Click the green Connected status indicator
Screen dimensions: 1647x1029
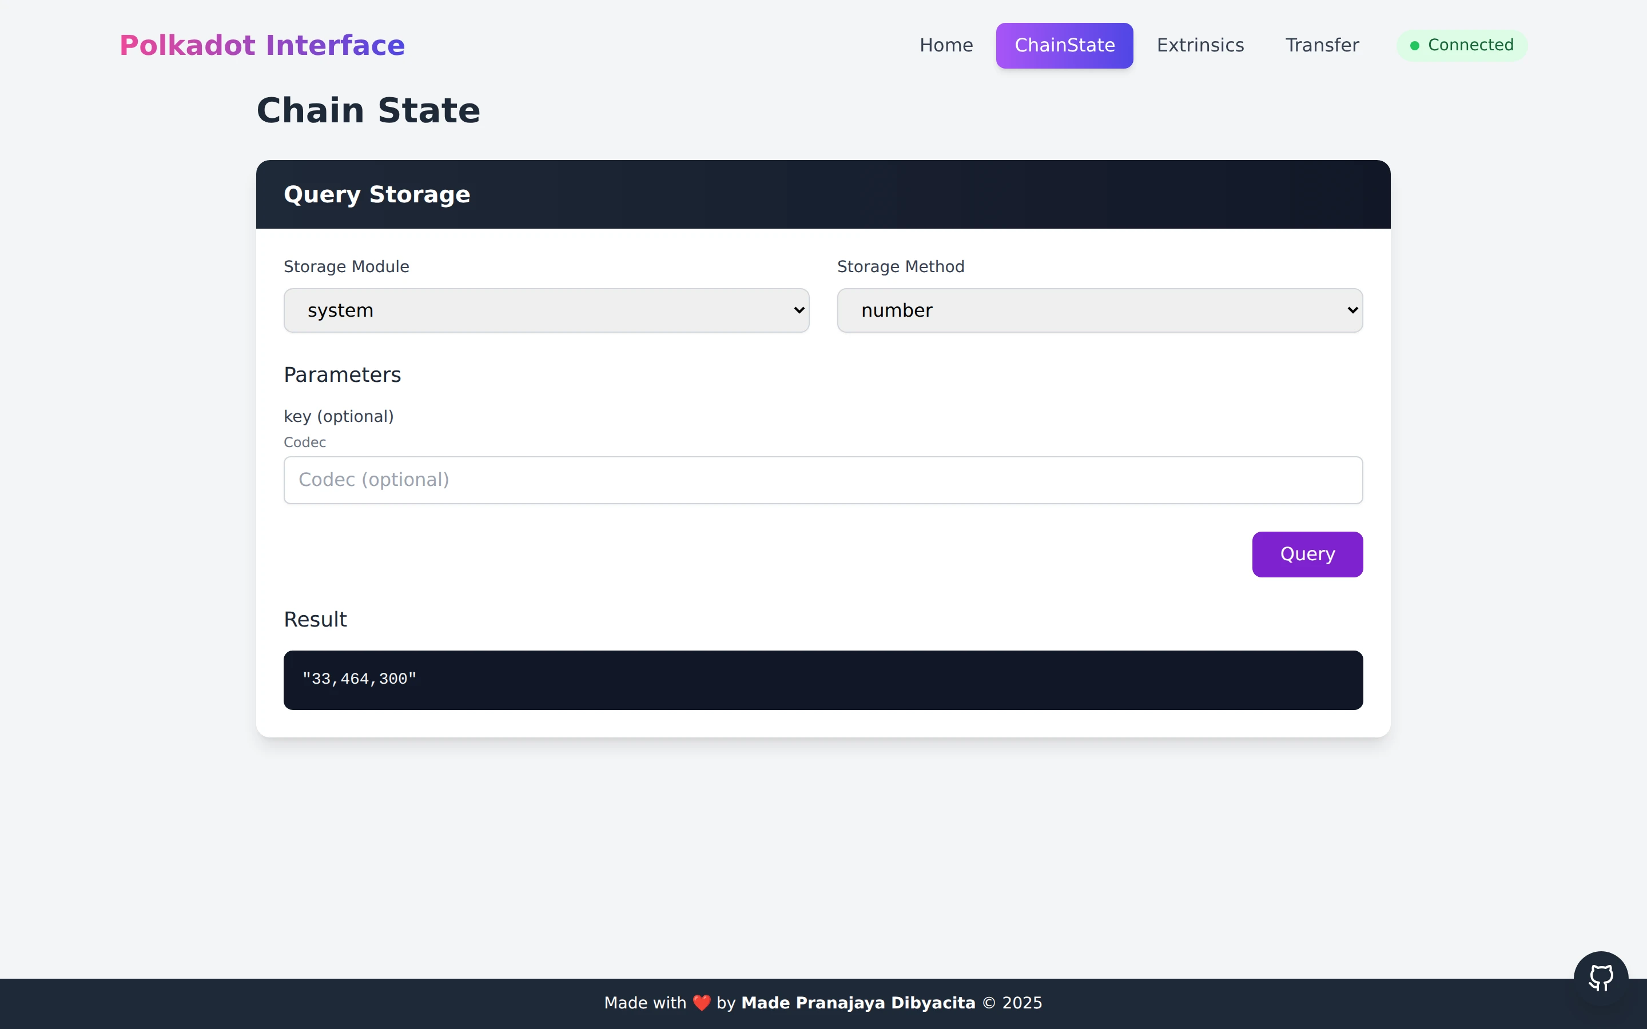[x=1462, y=45]
